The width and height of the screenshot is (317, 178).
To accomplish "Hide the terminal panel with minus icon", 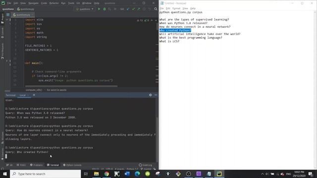I will (156, 95).
